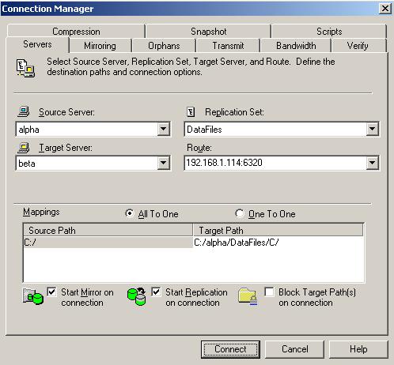Switch to the Mirroring tab
Screen dimensions: 394x365
click(x=100, y=46)
